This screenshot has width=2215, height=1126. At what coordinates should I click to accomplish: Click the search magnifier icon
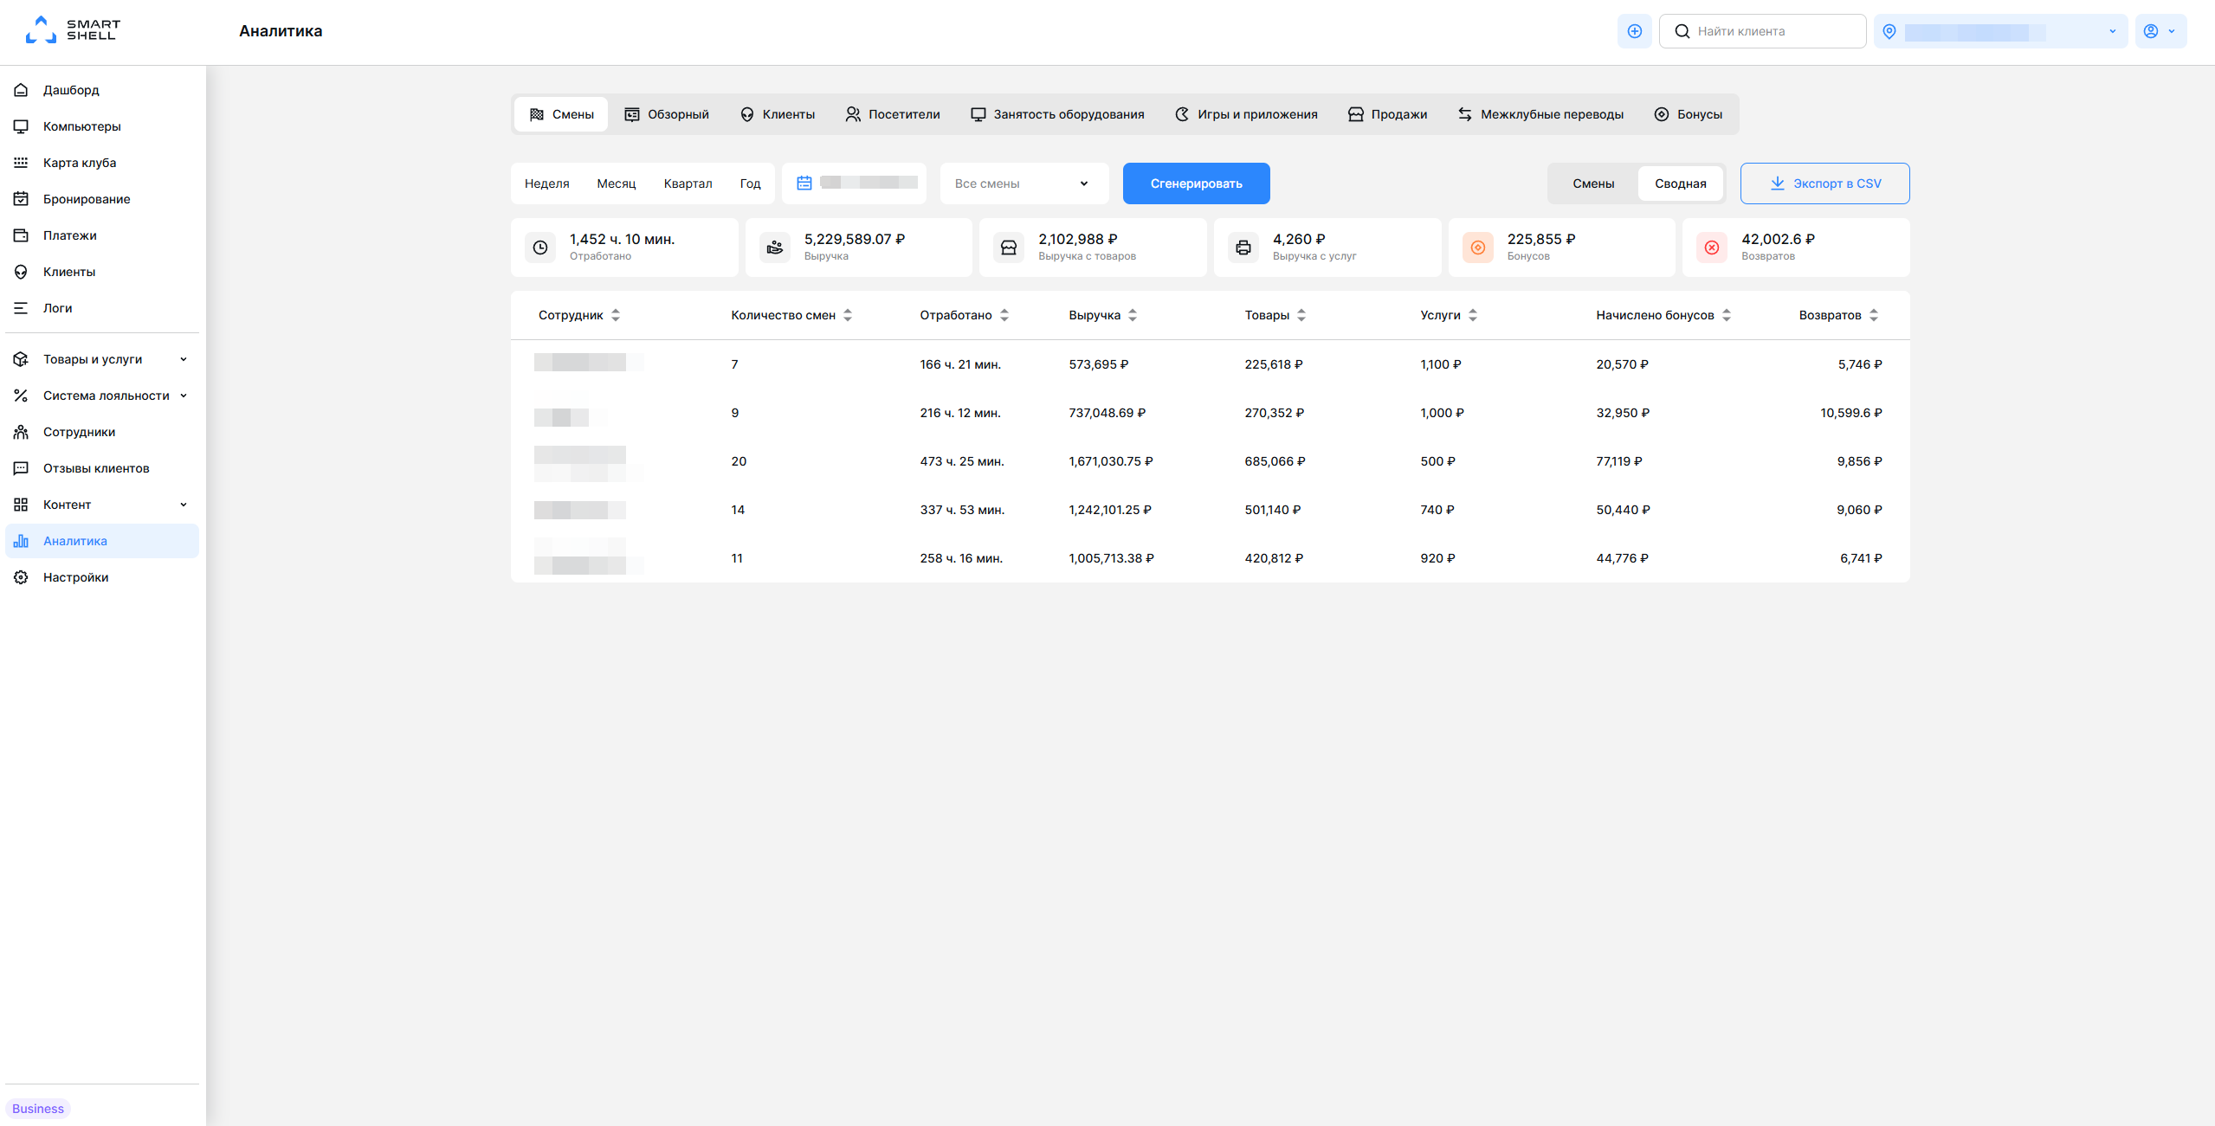pos(1682,31)
